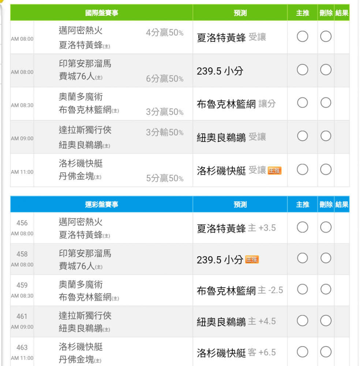Click game number 458
The height and width of the screenshot is (366, 363).
tap(22, 254)
